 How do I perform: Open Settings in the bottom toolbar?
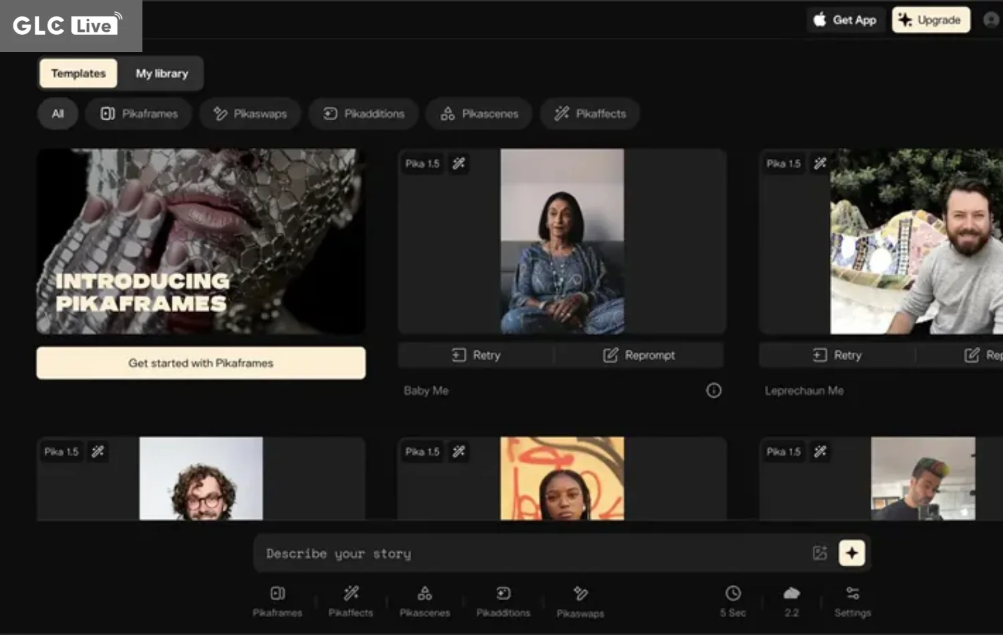pyautogui.click(x=853, y=602)
